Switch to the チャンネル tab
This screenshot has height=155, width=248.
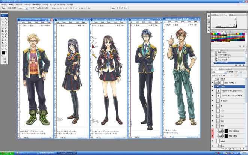click(x=228, y=69)
